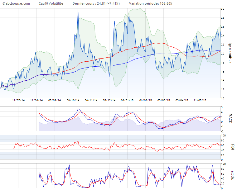Screen dimensions: 237x190
Task: Click the 22 value on price axis
Action: 223,45
